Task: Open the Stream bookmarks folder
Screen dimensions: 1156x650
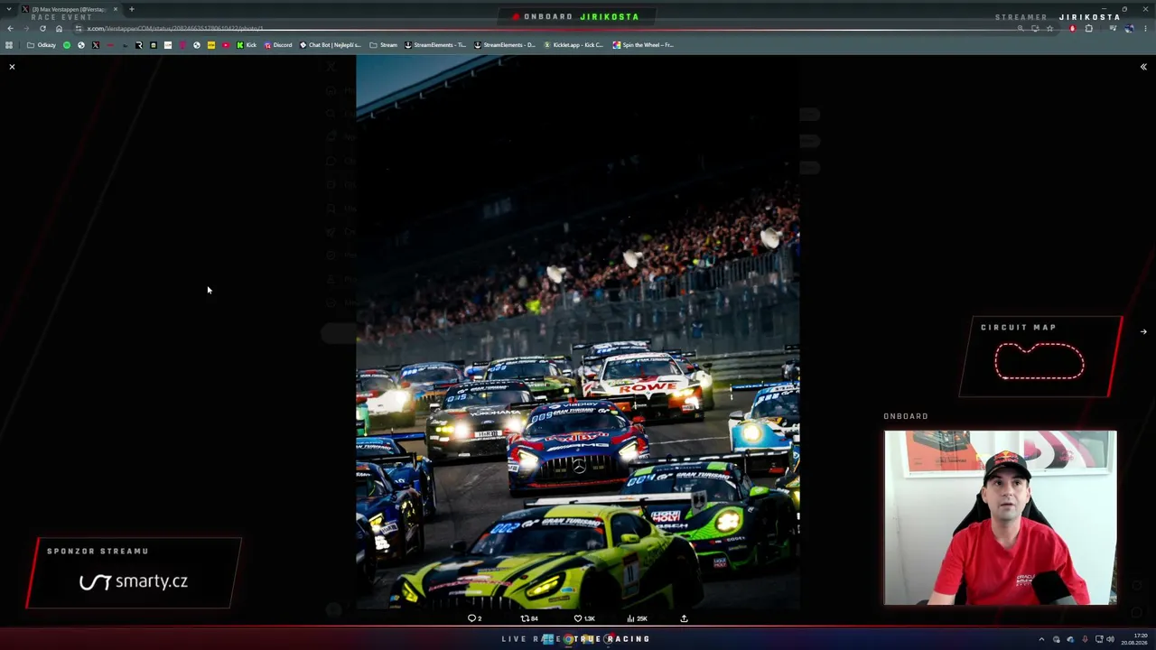Action: [384, 45]
